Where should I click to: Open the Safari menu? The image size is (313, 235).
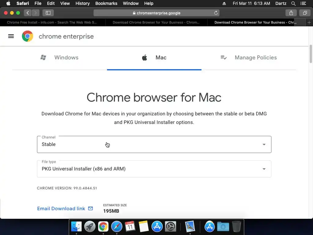[23, 3]
